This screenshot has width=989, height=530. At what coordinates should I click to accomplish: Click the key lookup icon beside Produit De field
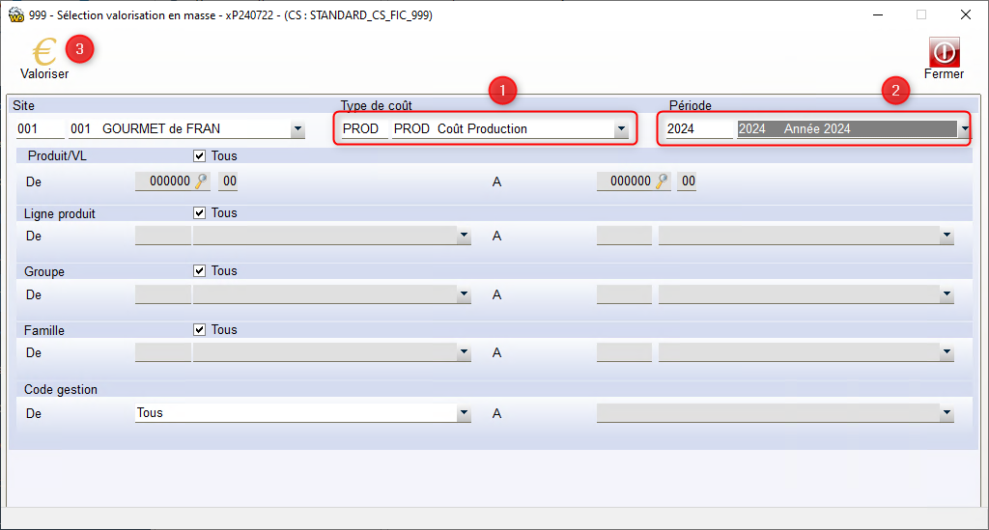[x=202, y=181]
